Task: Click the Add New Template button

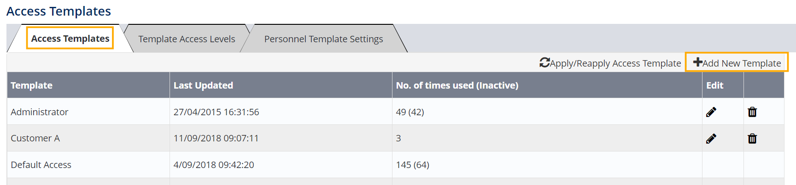Action: click(x=741, y=63)
